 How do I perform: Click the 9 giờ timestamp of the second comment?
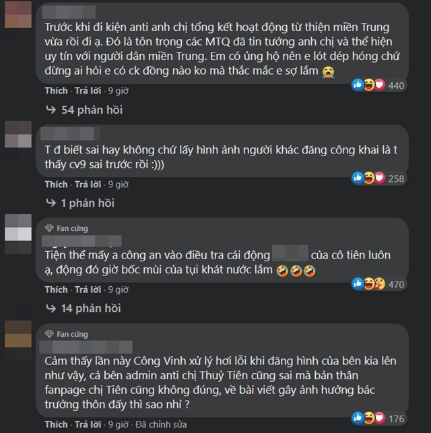tap(118, 185)
